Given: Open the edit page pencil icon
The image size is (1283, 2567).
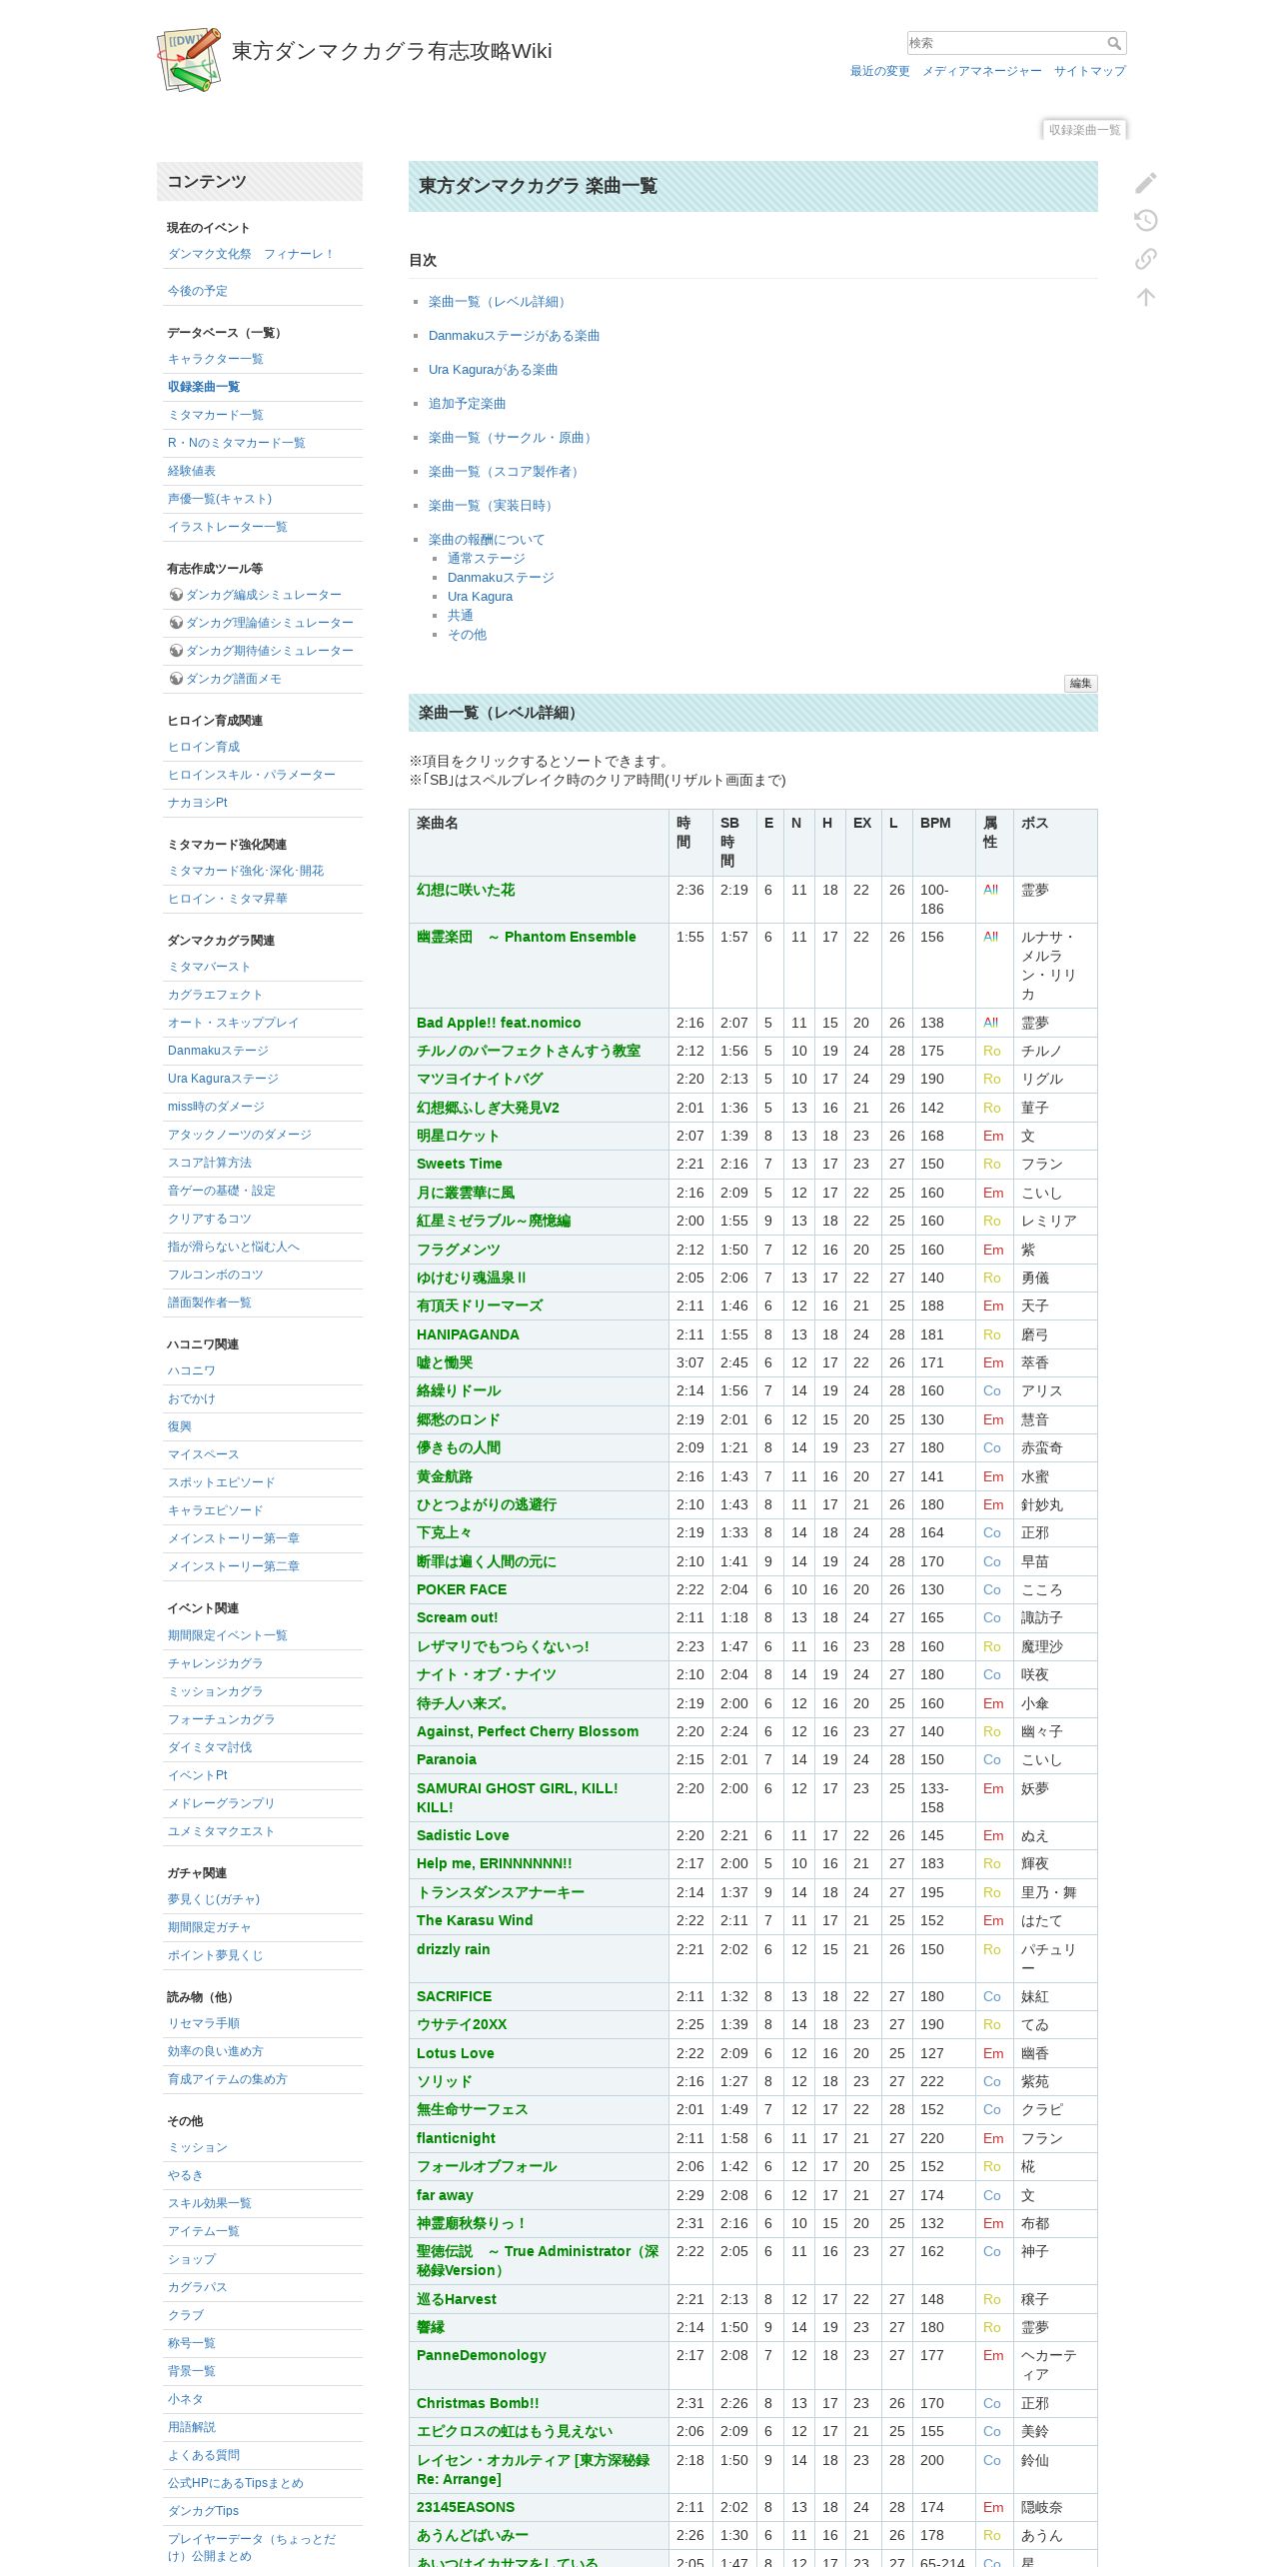Looking at the screenshot, I should tap(1146, 182).
